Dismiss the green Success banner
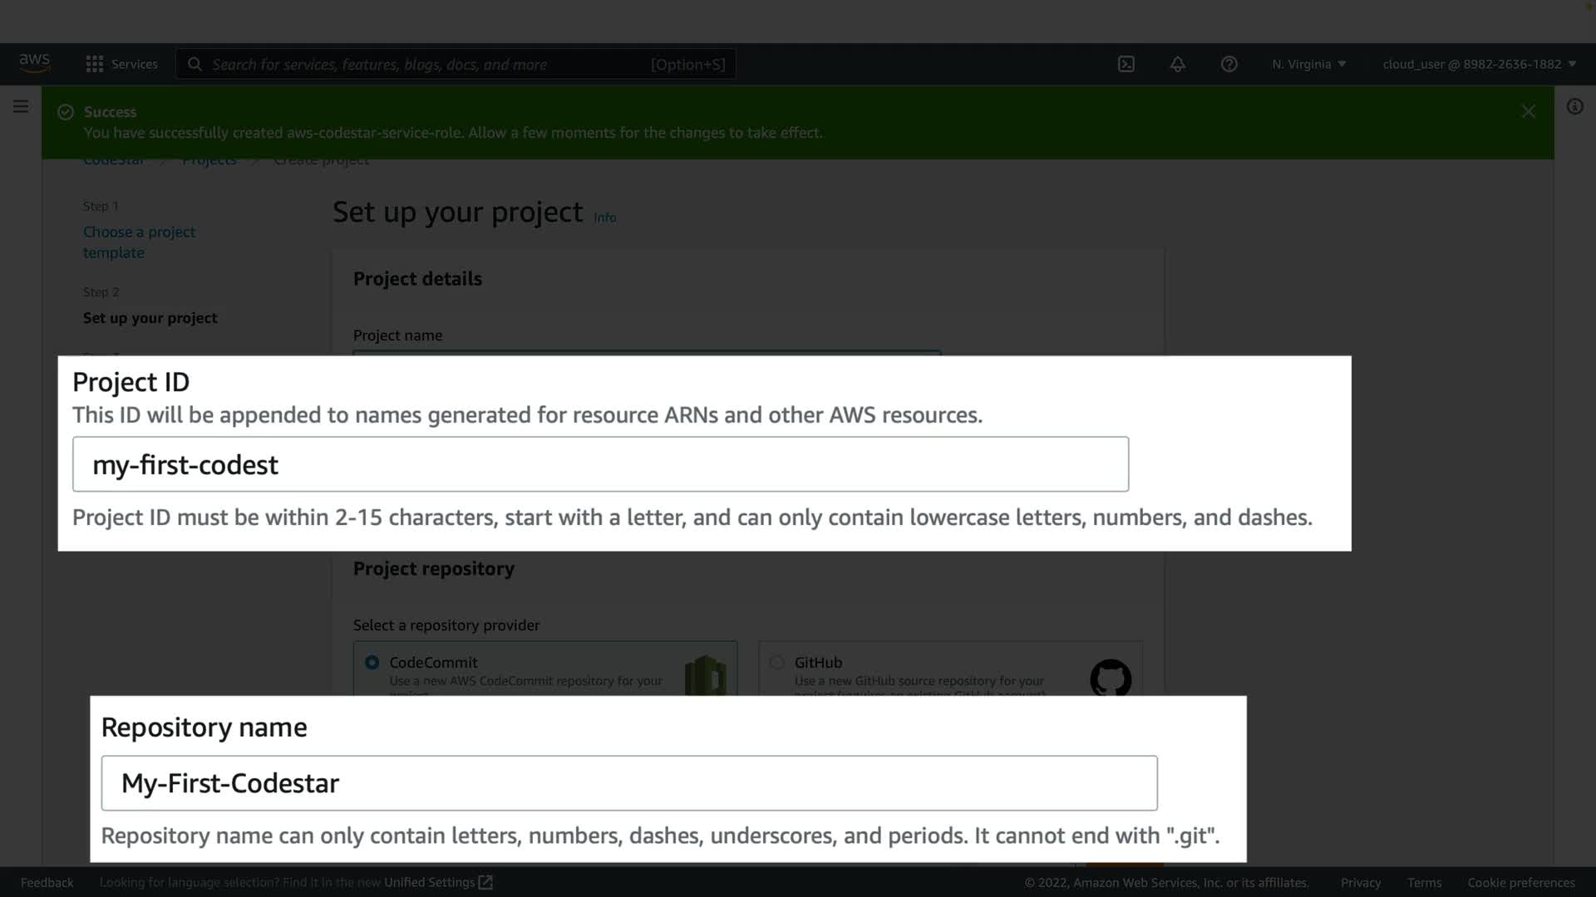This screenshot has height=897, width=1596. click(x=1528, y=111)
